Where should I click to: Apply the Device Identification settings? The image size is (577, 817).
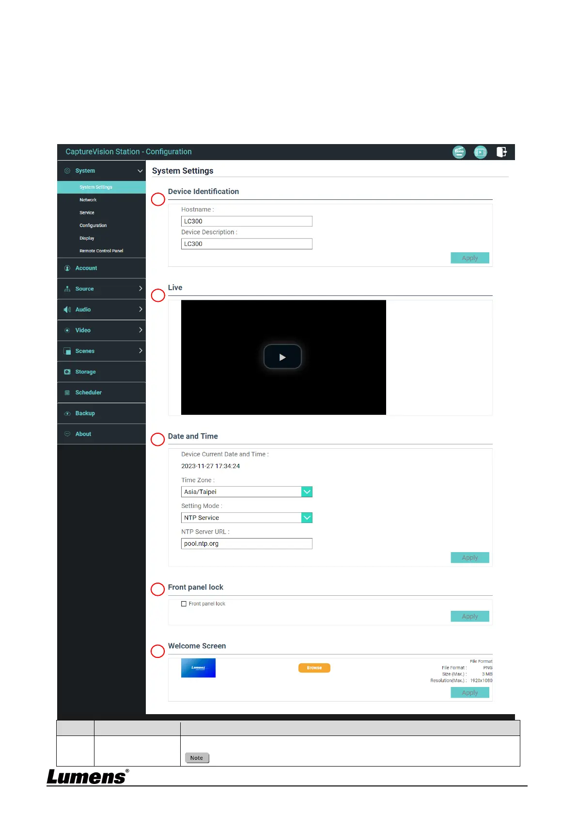tap(469, 258)
